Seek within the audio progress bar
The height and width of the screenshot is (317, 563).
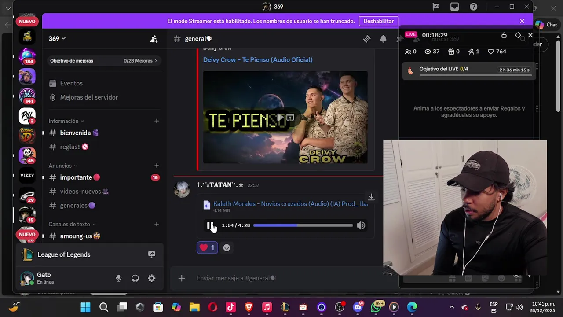[x=303, y=225]
